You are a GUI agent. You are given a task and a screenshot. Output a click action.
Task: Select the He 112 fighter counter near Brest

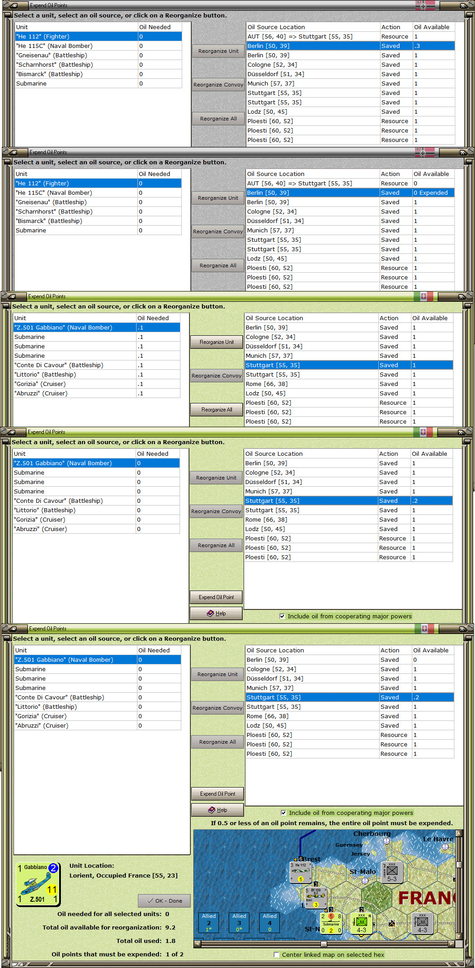click(x=300, y=873)
